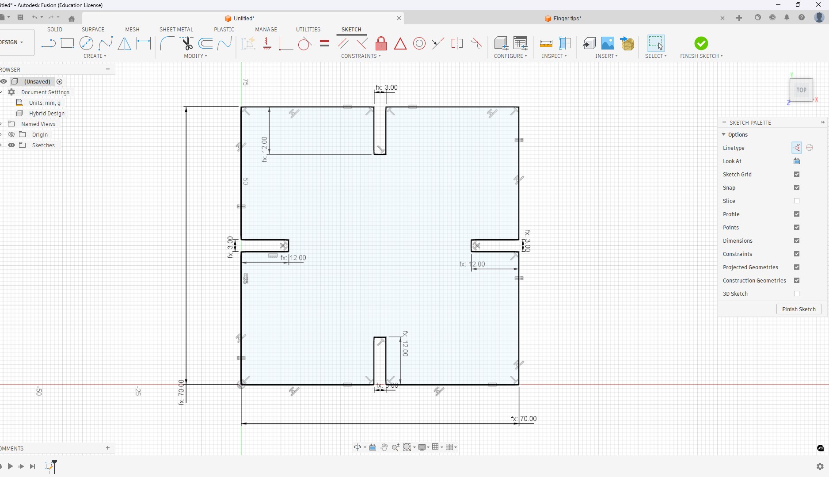The height and width of the screenshot is (477, 829).
Task: Open the CONFIGURE dropdown menu
Action: pyautogui.click(x=510, y=56)
